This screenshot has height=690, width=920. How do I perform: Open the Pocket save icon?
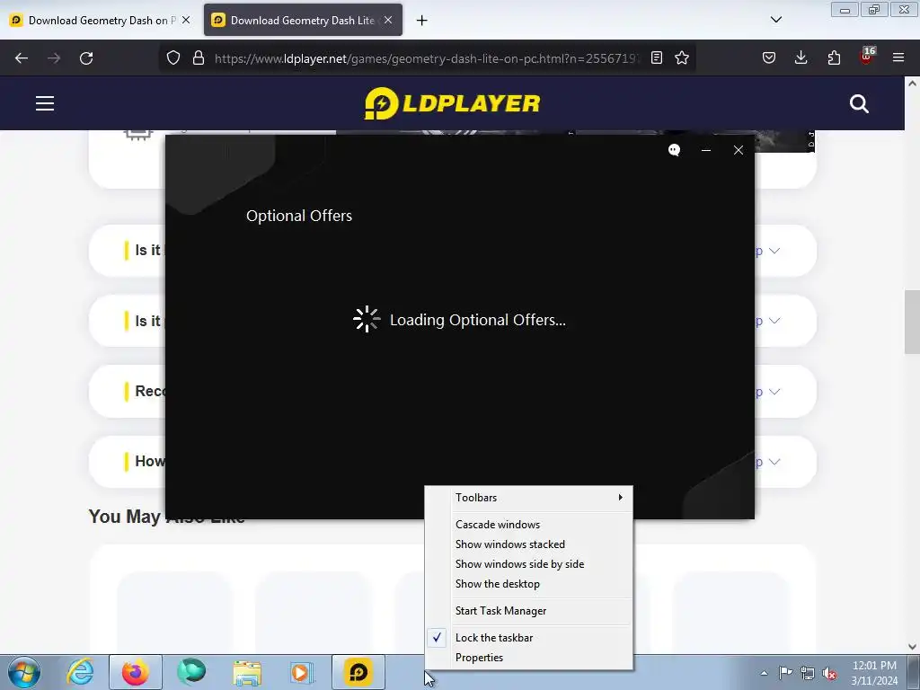(x=769, y=57)
